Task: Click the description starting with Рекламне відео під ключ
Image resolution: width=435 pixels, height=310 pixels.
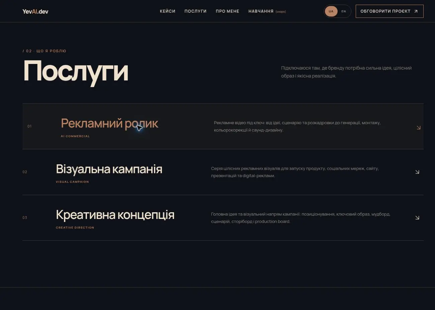Action: [x=297, y=127]
